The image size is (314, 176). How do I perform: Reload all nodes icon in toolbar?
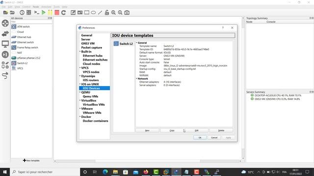click(63, 13)
